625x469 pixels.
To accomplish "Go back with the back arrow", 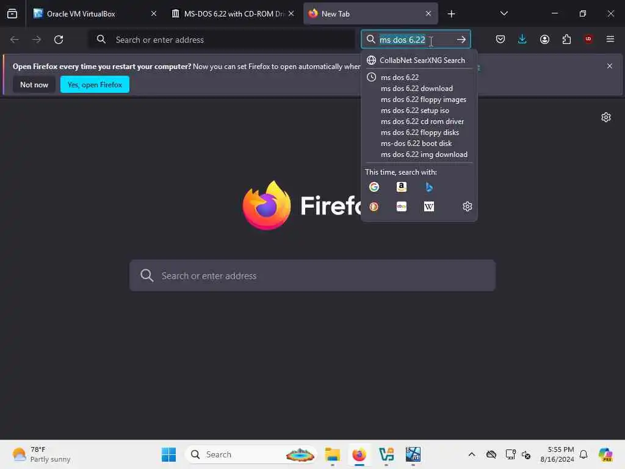I will (x=15, y=40).
